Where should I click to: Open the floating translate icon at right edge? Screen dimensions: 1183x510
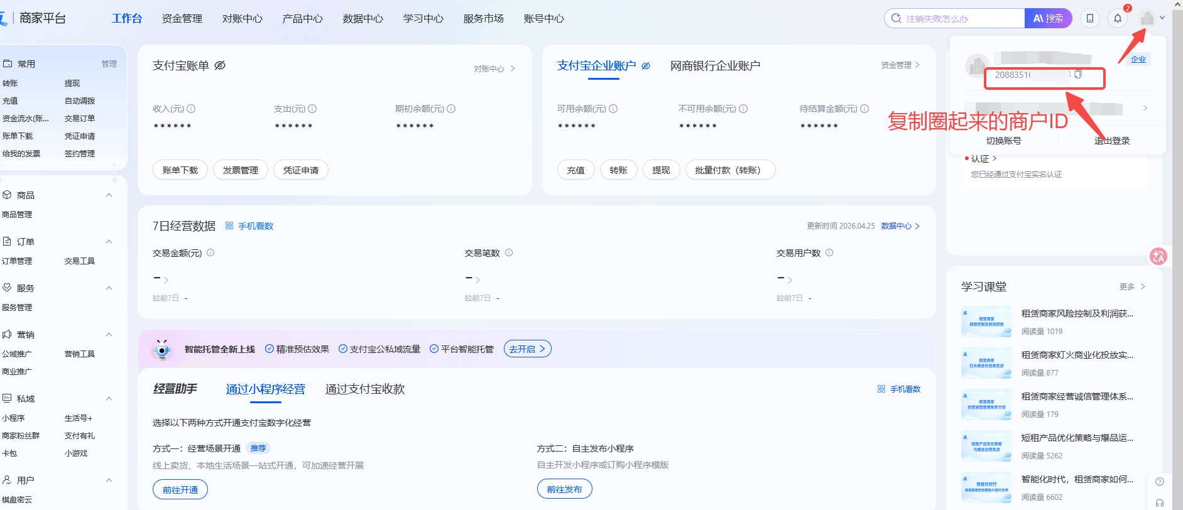tap(1158, 256)
